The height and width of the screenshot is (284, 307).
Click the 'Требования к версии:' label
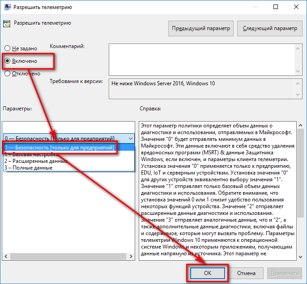pyautogui.click(x=76, y=81)
